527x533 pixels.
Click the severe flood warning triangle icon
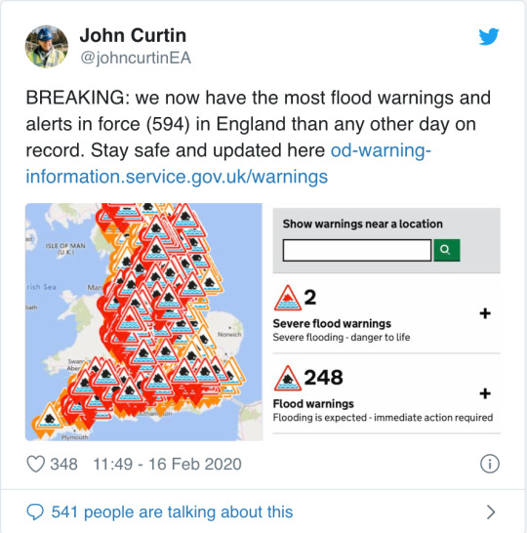288,298
